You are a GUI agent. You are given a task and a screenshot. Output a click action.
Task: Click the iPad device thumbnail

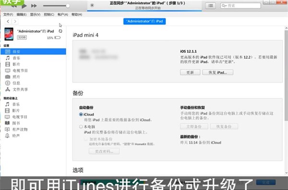coord(9,34)
